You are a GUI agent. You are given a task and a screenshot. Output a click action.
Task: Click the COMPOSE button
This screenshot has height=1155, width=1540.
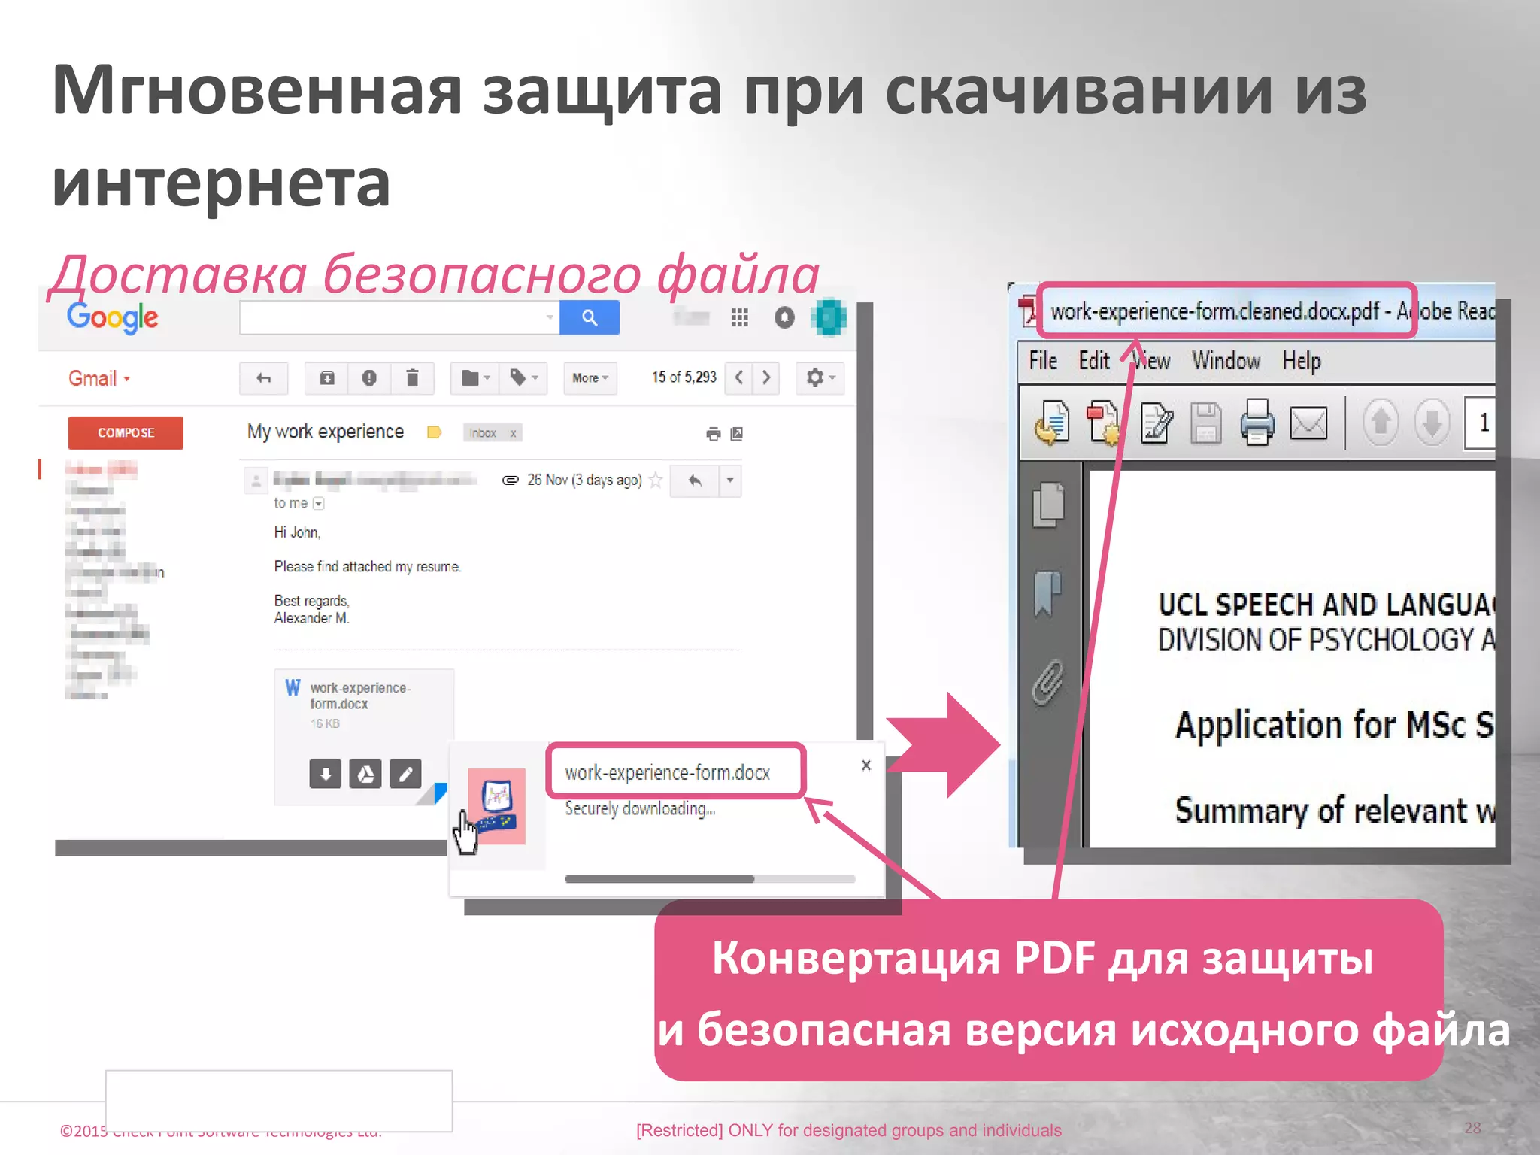[126, 432]
